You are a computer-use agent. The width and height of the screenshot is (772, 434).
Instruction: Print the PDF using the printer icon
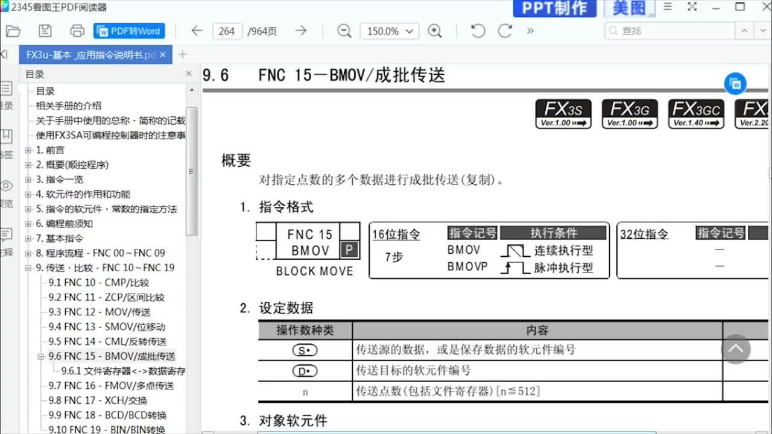(77, 31)
